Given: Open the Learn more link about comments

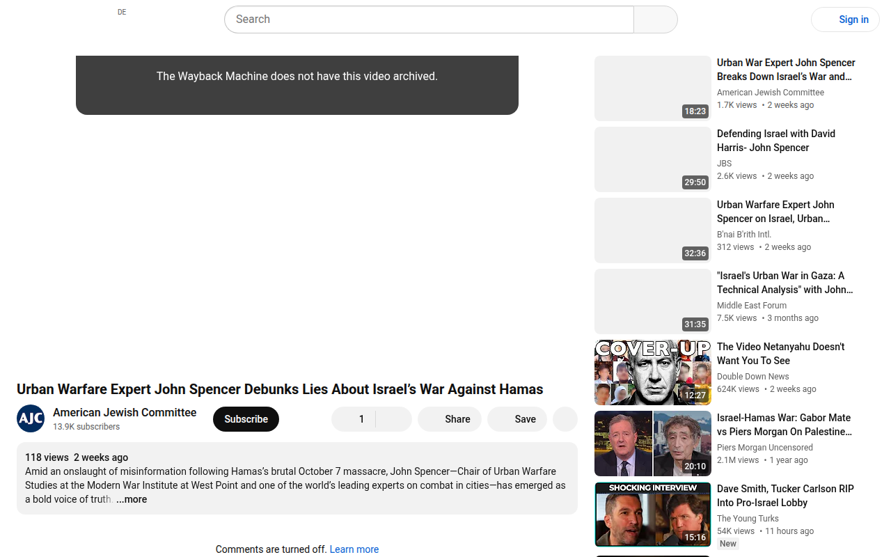Looking at the screenshot, I should [x=354, y=549].
